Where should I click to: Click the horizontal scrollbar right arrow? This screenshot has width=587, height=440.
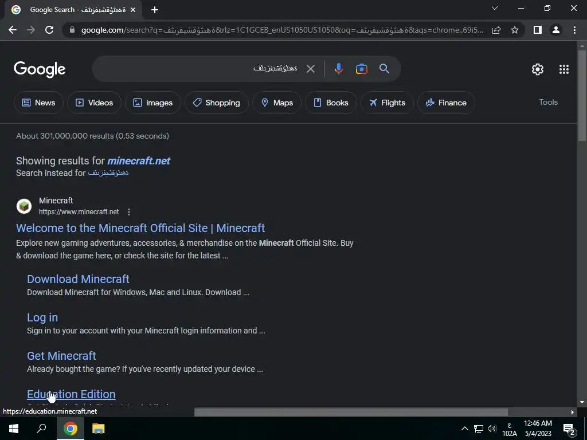coord(573,412)
